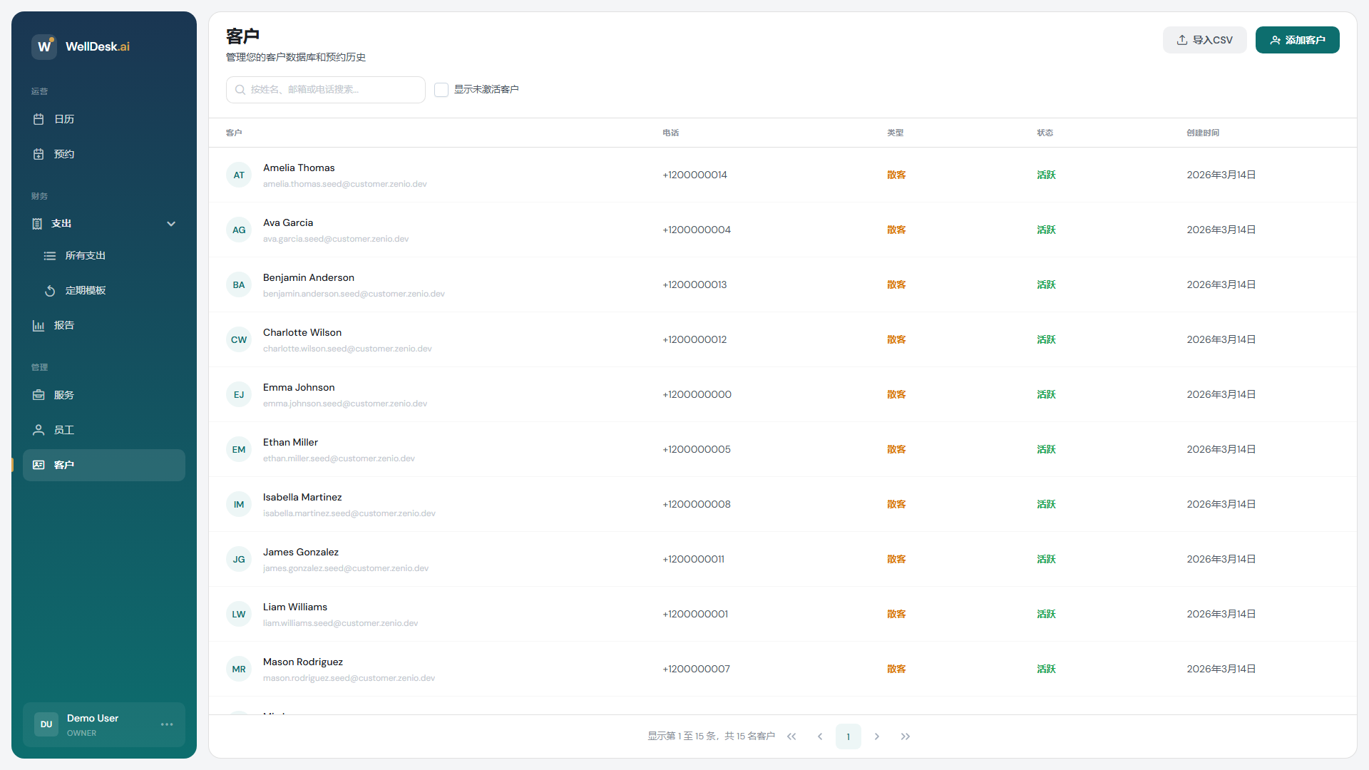Screen dimensions: 1369x770
Task: Click the customer search input field
Action: click(x=326, y=90)
